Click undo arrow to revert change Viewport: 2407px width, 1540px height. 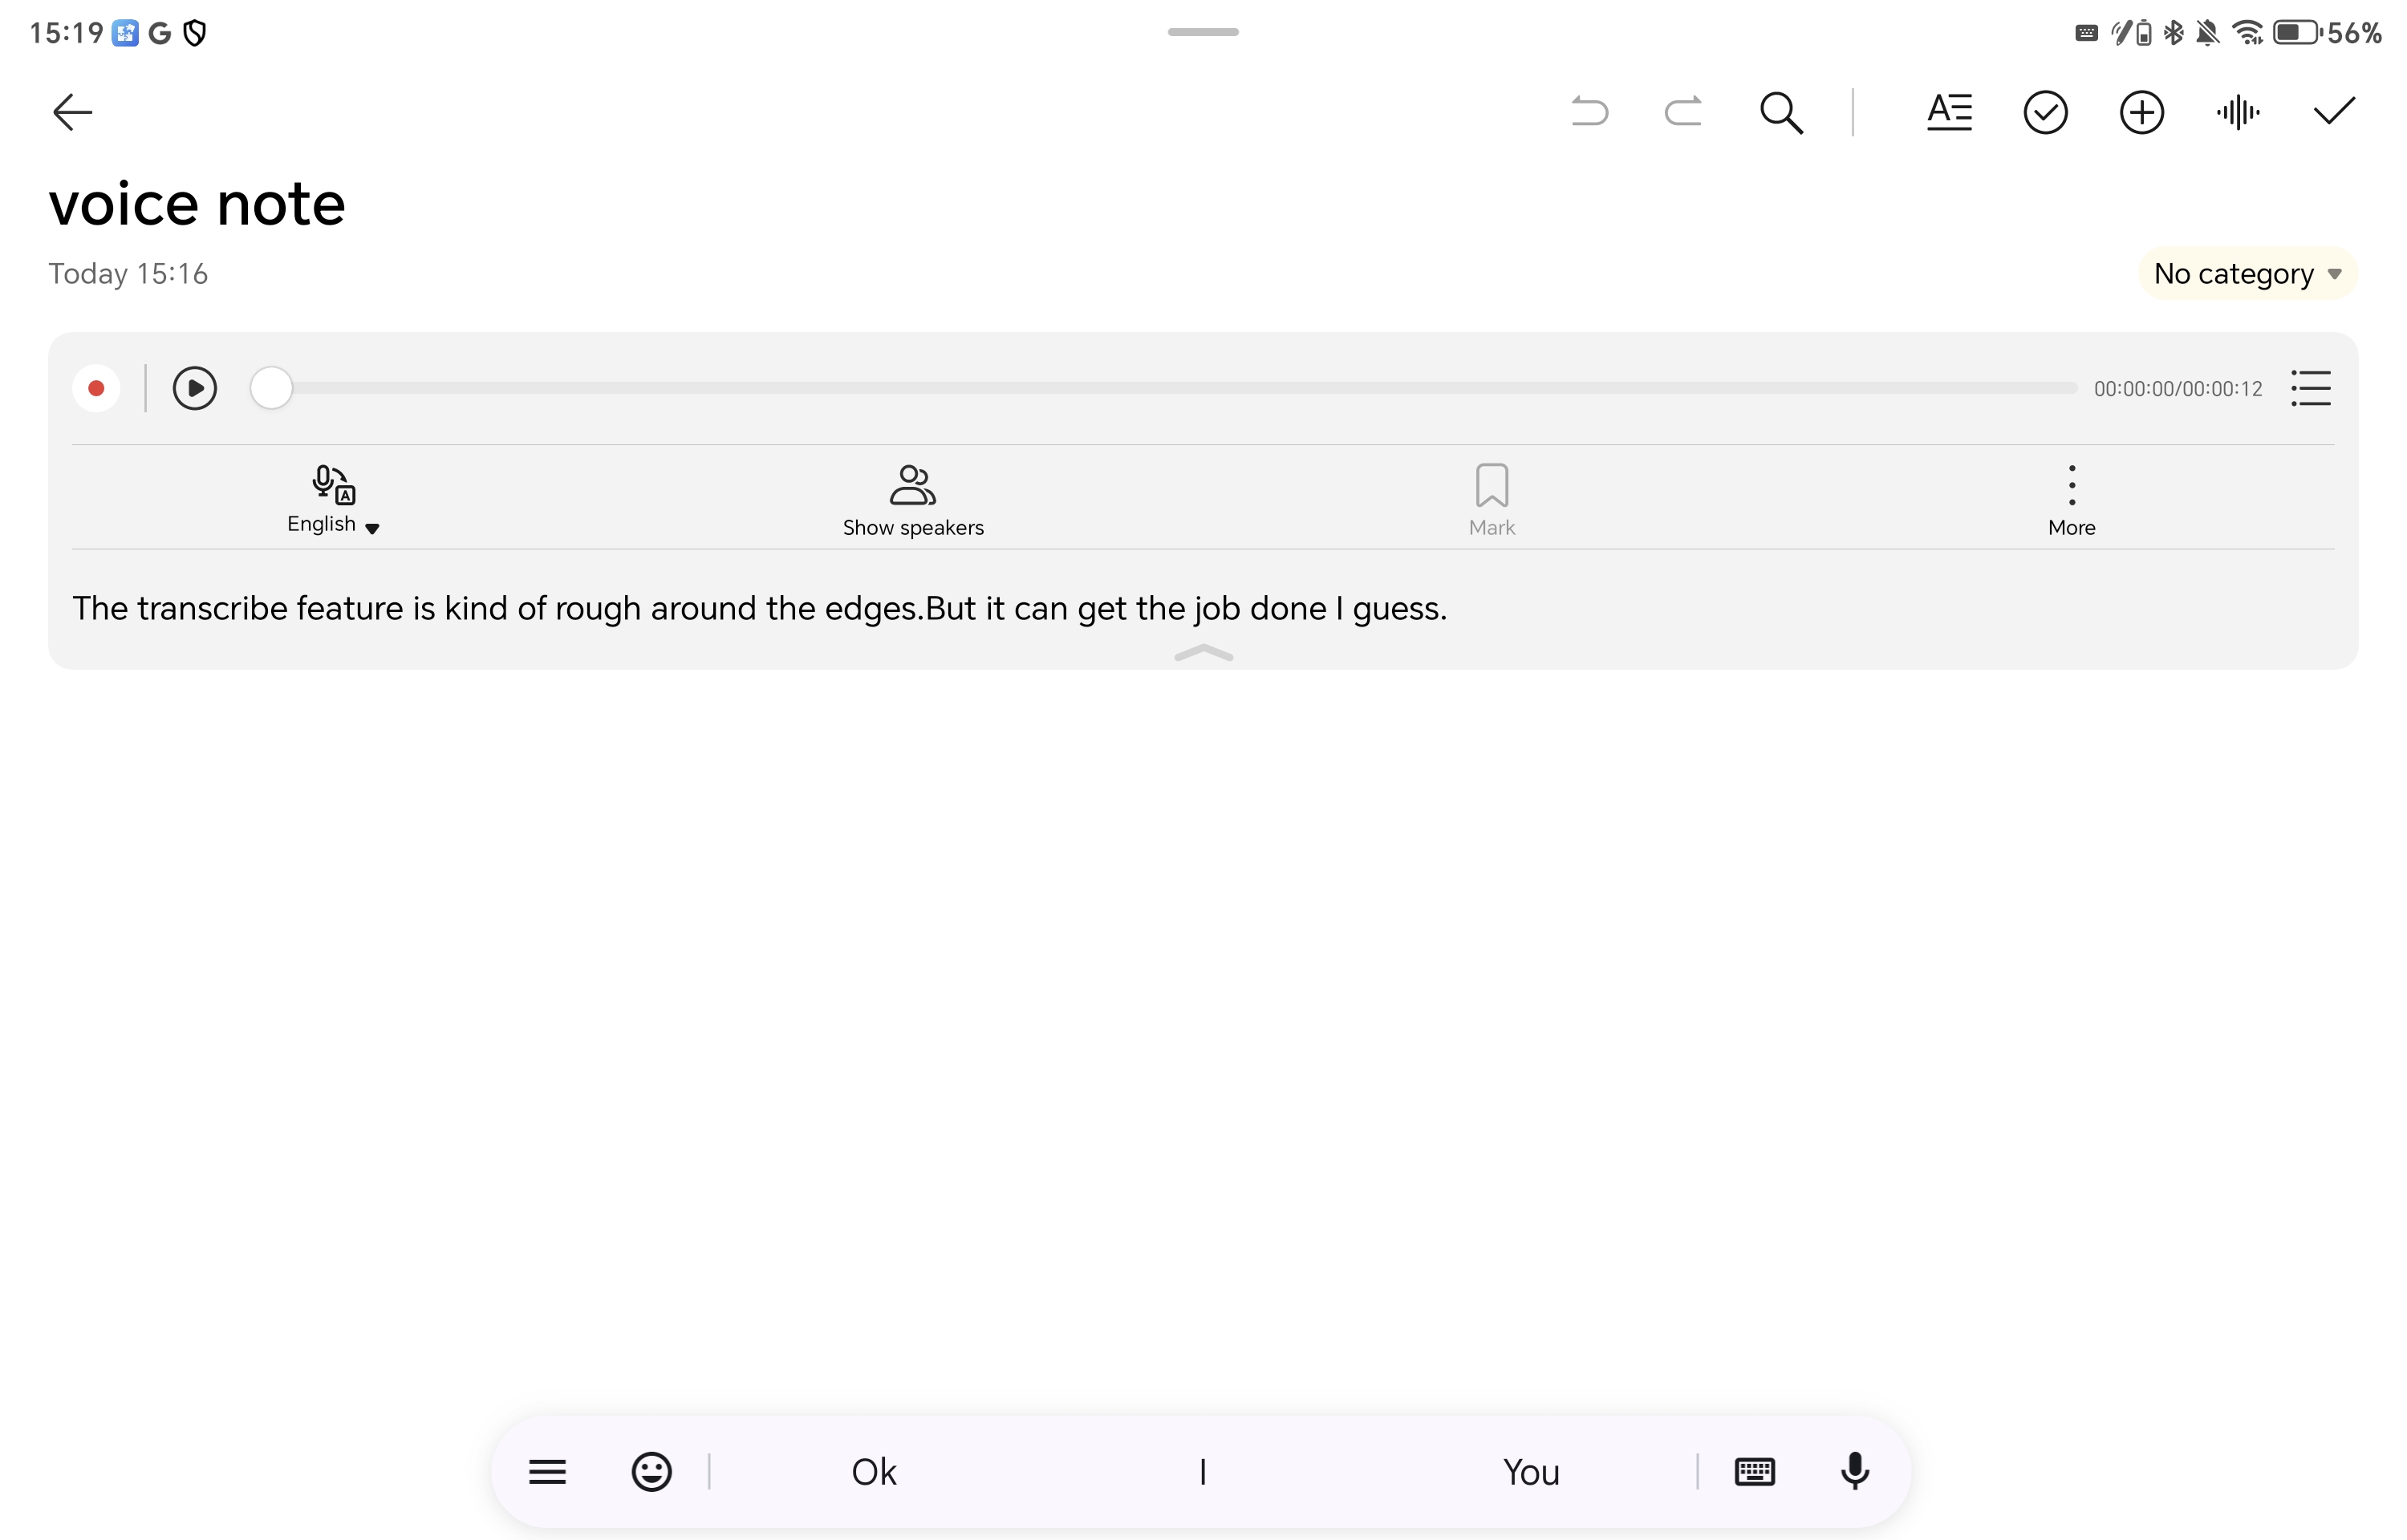1589,111
